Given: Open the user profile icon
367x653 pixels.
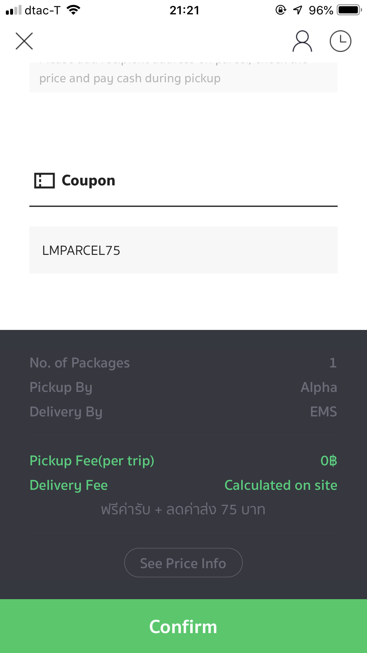Looking at the screenshot, I should [302, 41].
